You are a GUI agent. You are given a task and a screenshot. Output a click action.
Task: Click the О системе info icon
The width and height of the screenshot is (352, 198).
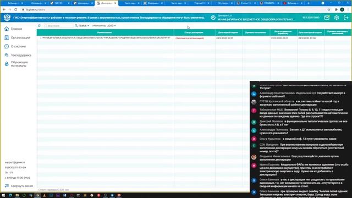pos(7,46)
